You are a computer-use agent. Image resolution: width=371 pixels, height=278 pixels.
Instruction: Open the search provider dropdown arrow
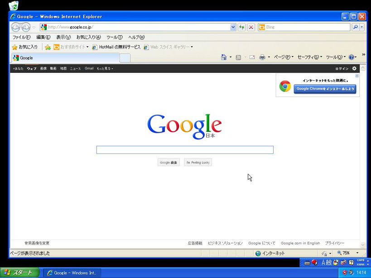click(x=361, y=27)
